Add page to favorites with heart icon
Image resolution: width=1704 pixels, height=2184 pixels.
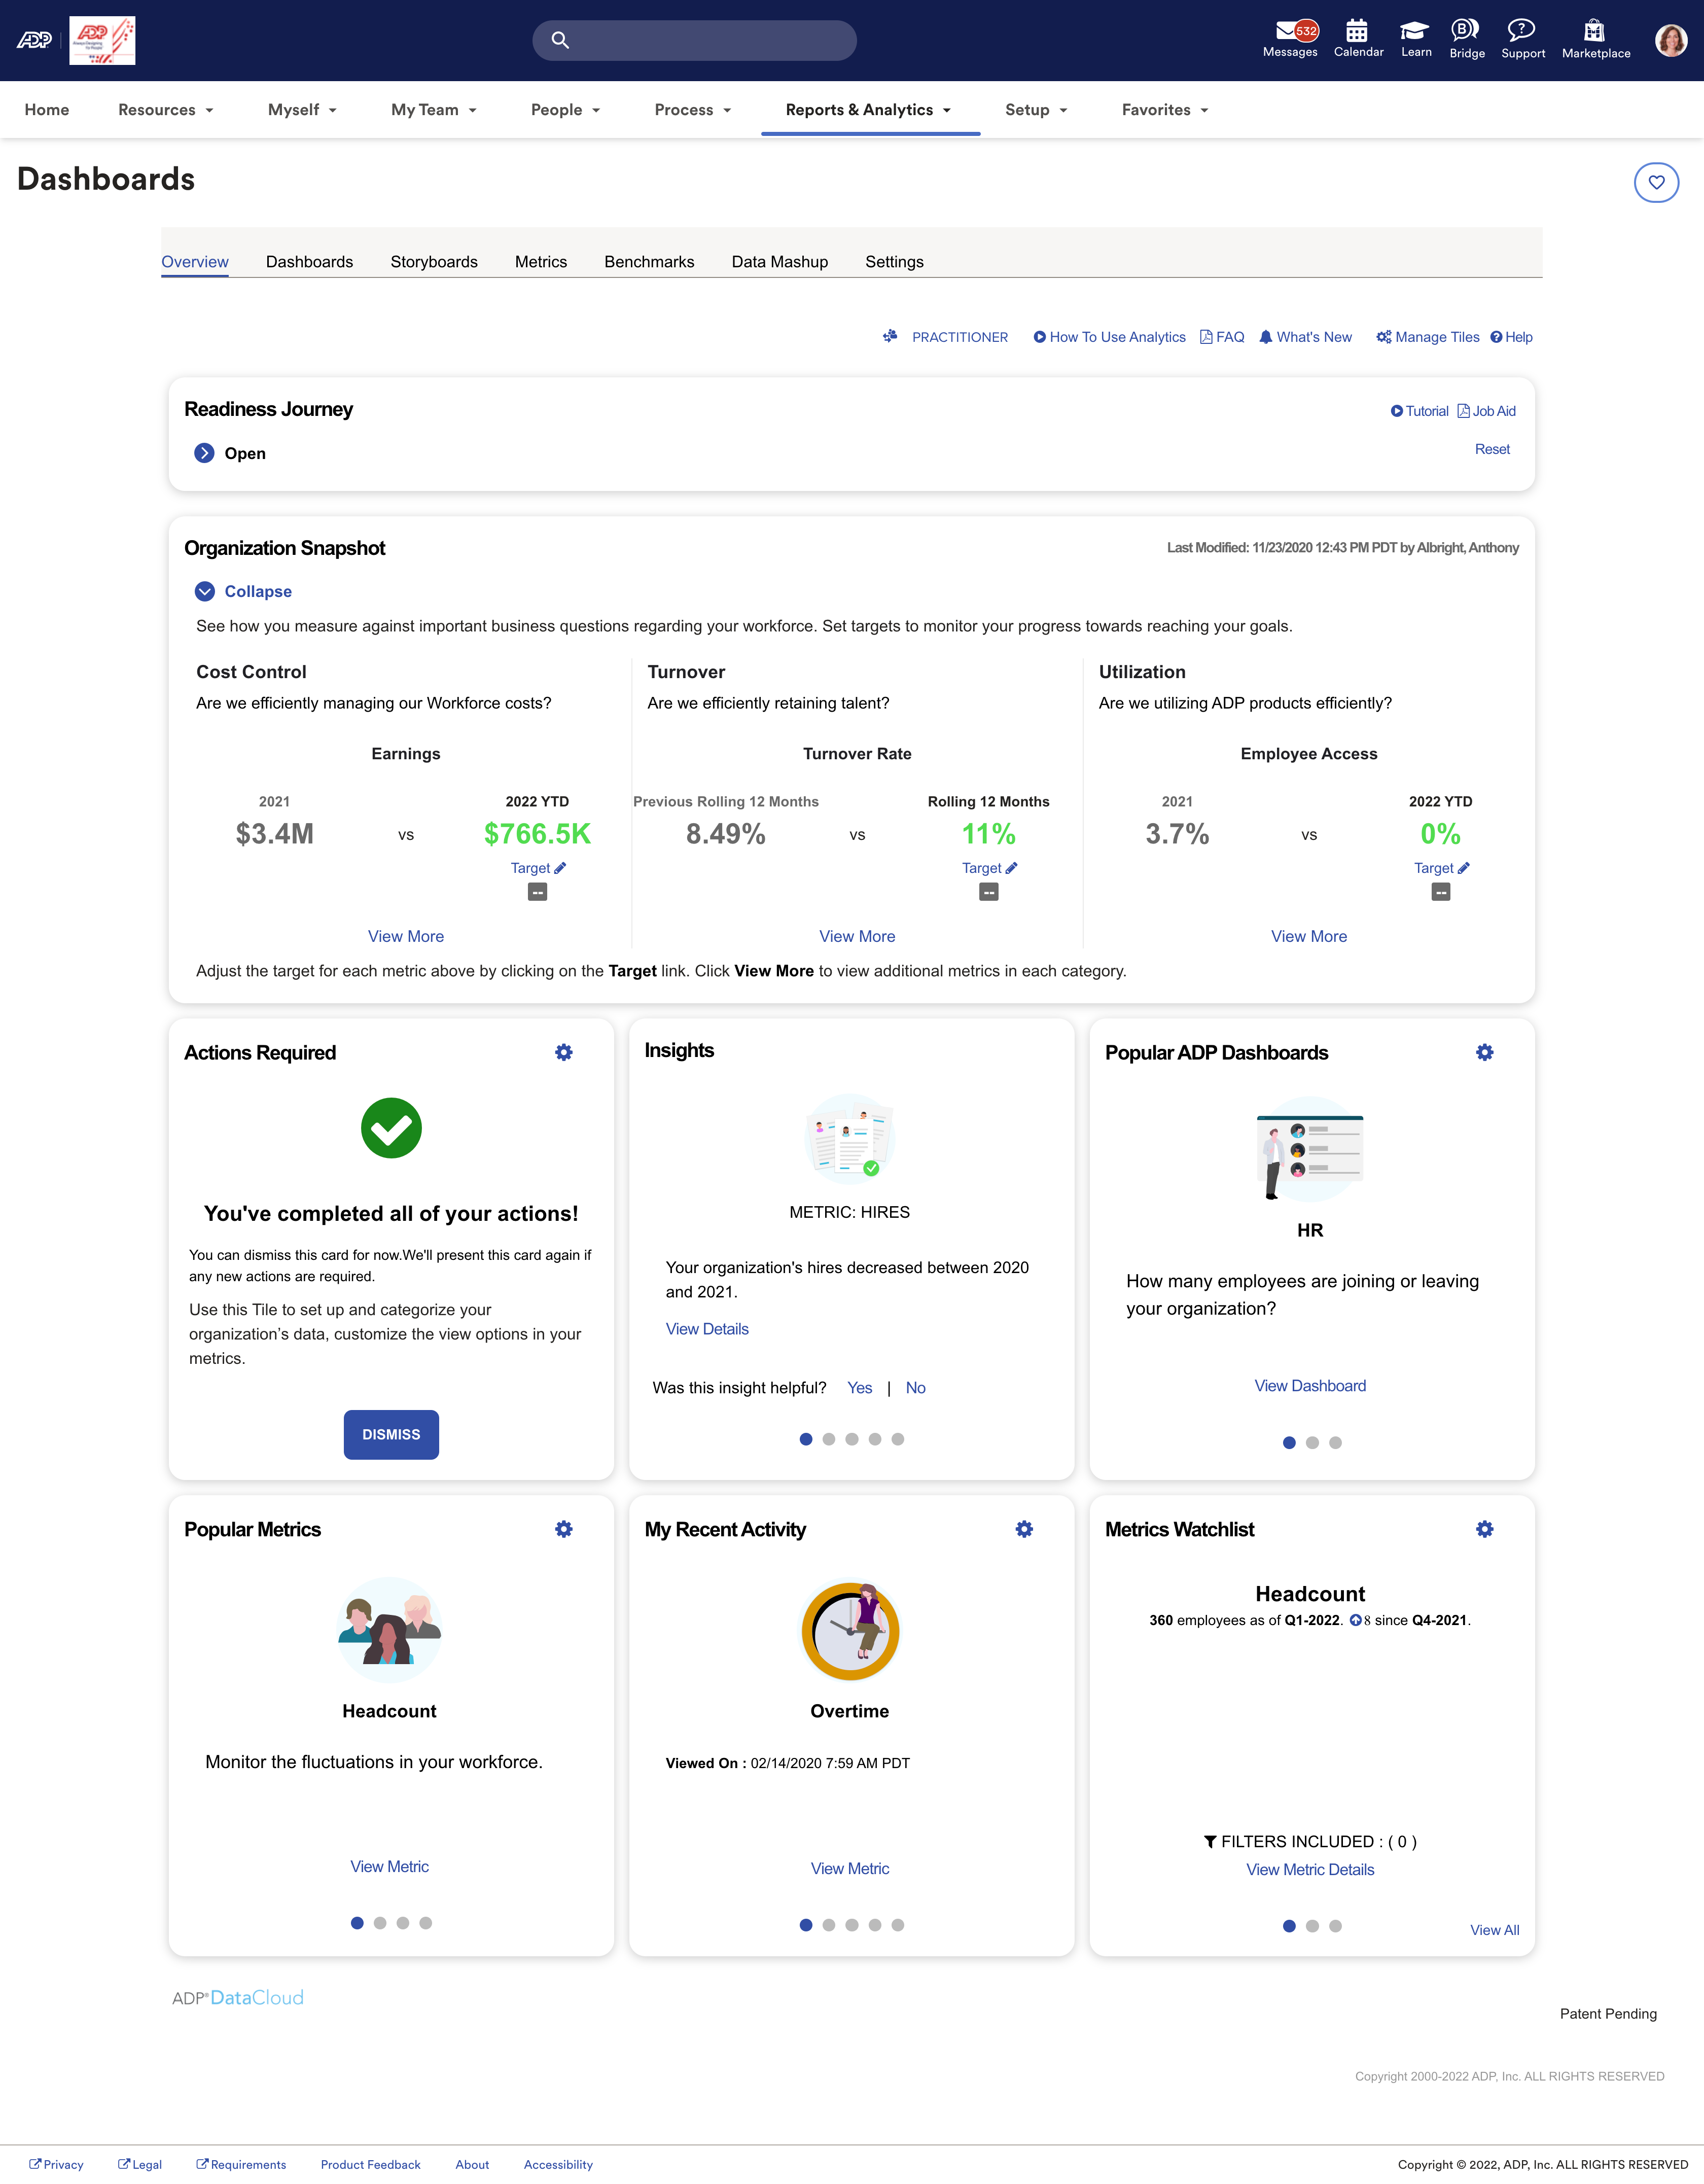(x=1656, y=182)
